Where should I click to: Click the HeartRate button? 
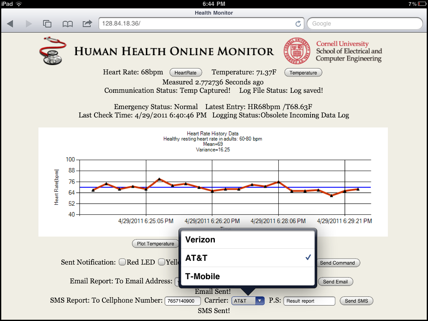coord(186,73)
